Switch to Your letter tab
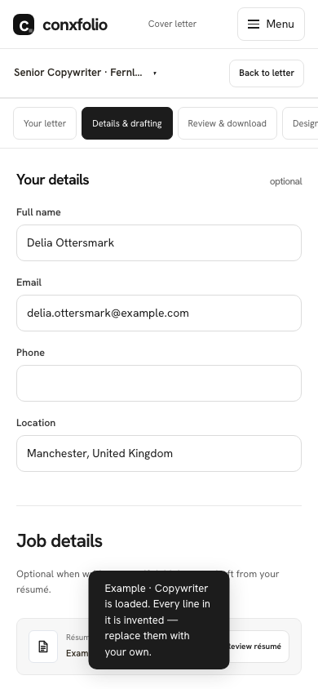Screen dimensions: 318x689 click(x=45, y=123)
